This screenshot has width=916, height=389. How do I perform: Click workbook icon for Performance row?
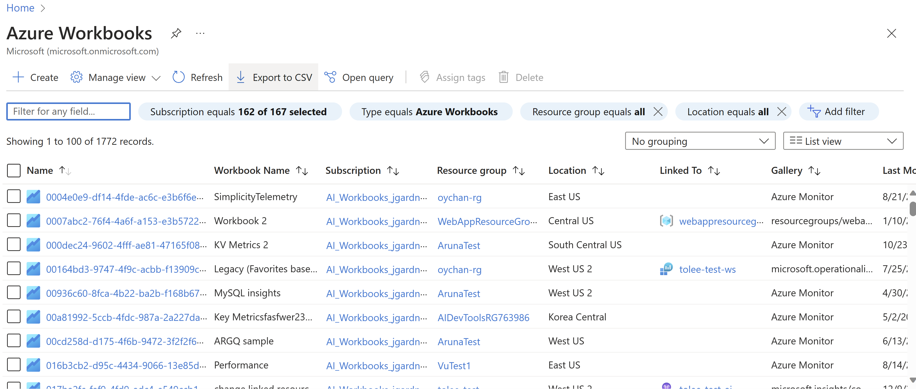pos(33,365)
